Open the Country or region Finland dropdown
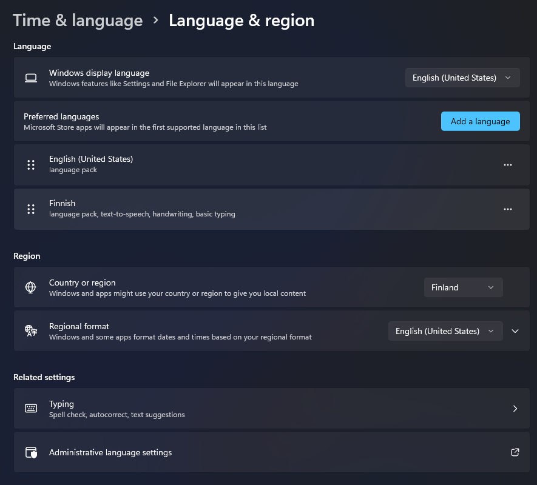 coord(463,287)
